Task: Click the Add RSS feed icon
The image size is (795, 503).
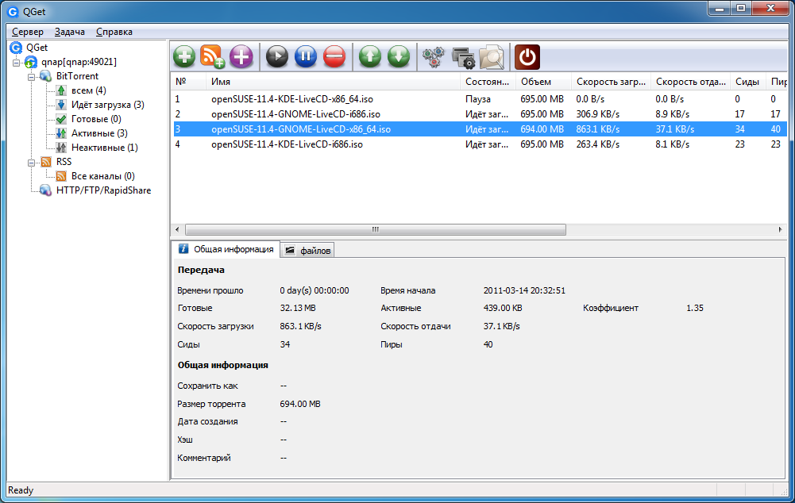Action: (x=212, y=56)
